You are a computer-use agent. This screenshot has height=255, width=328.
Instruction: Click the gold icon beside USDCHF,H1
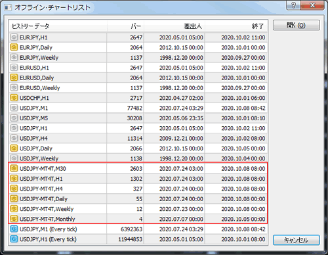click(x=14, y=98)
